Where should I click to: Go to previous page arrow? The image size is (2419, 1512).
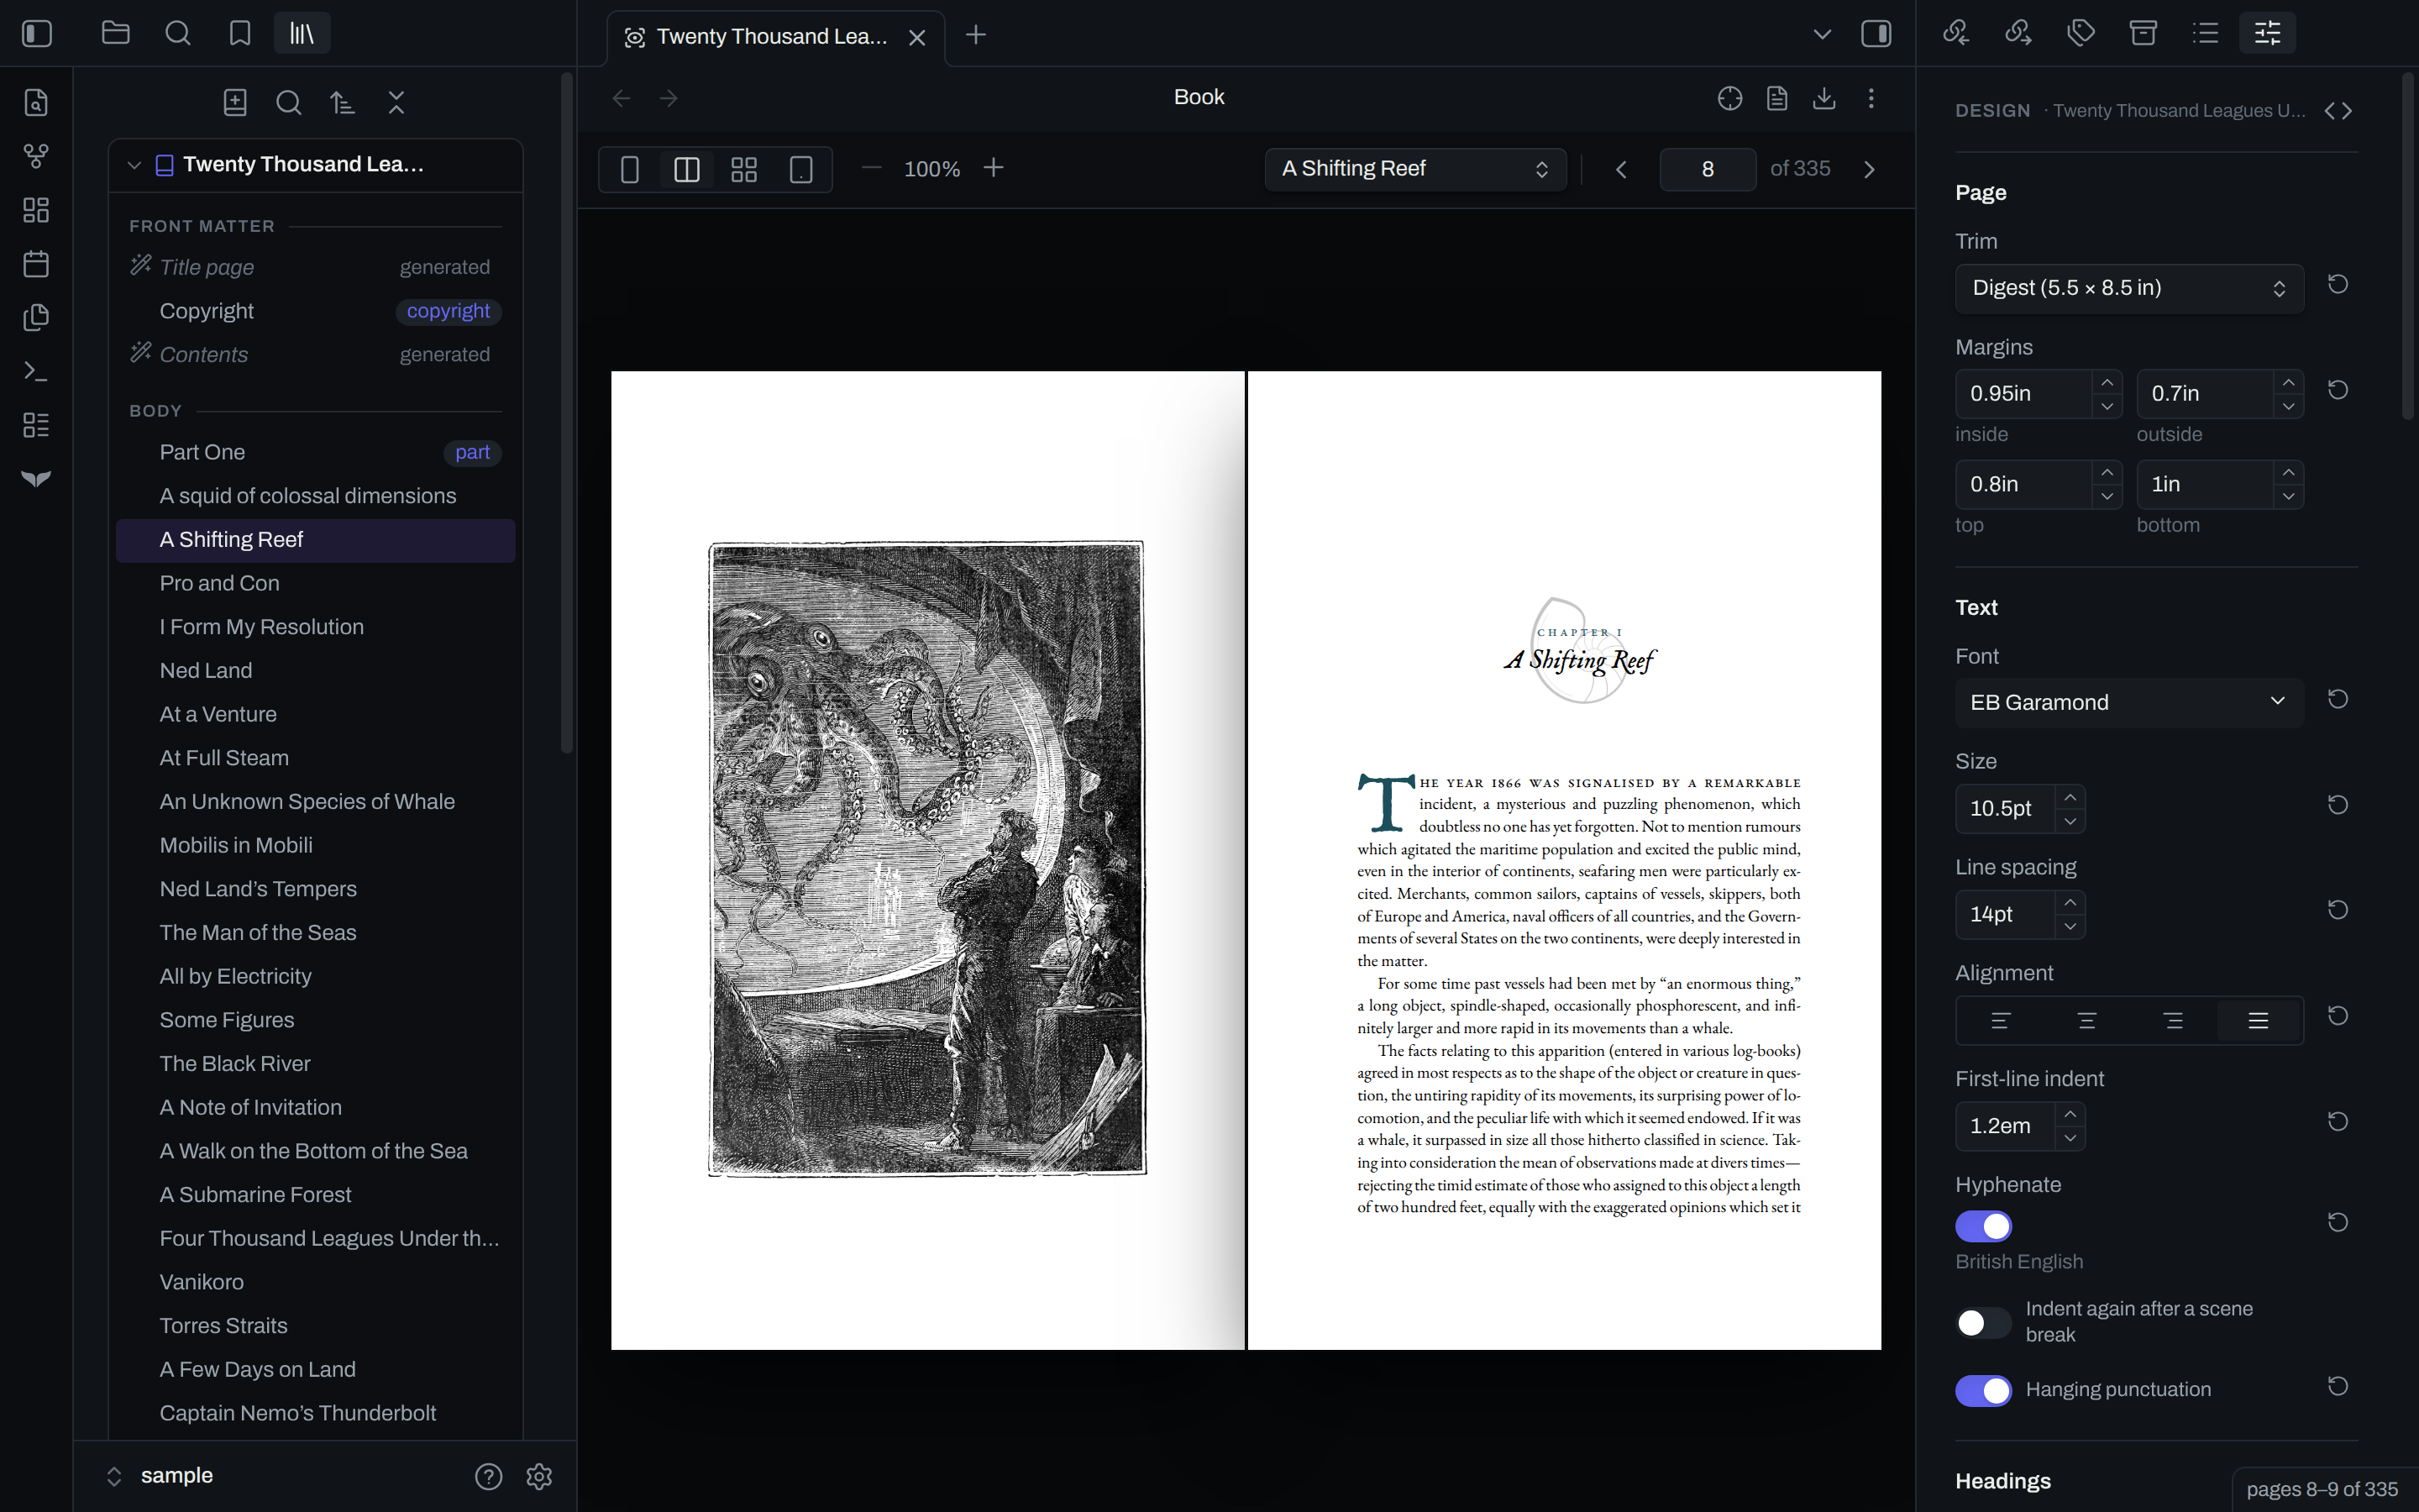[1621, 169]
